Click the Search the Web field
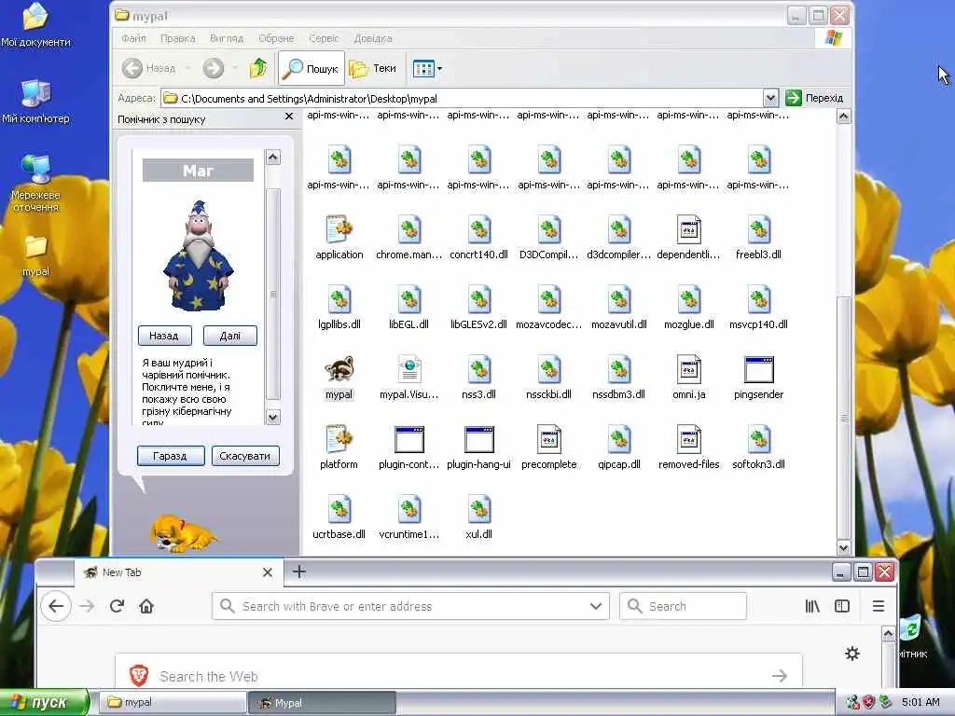955x716 pixels. pos(459,676)
